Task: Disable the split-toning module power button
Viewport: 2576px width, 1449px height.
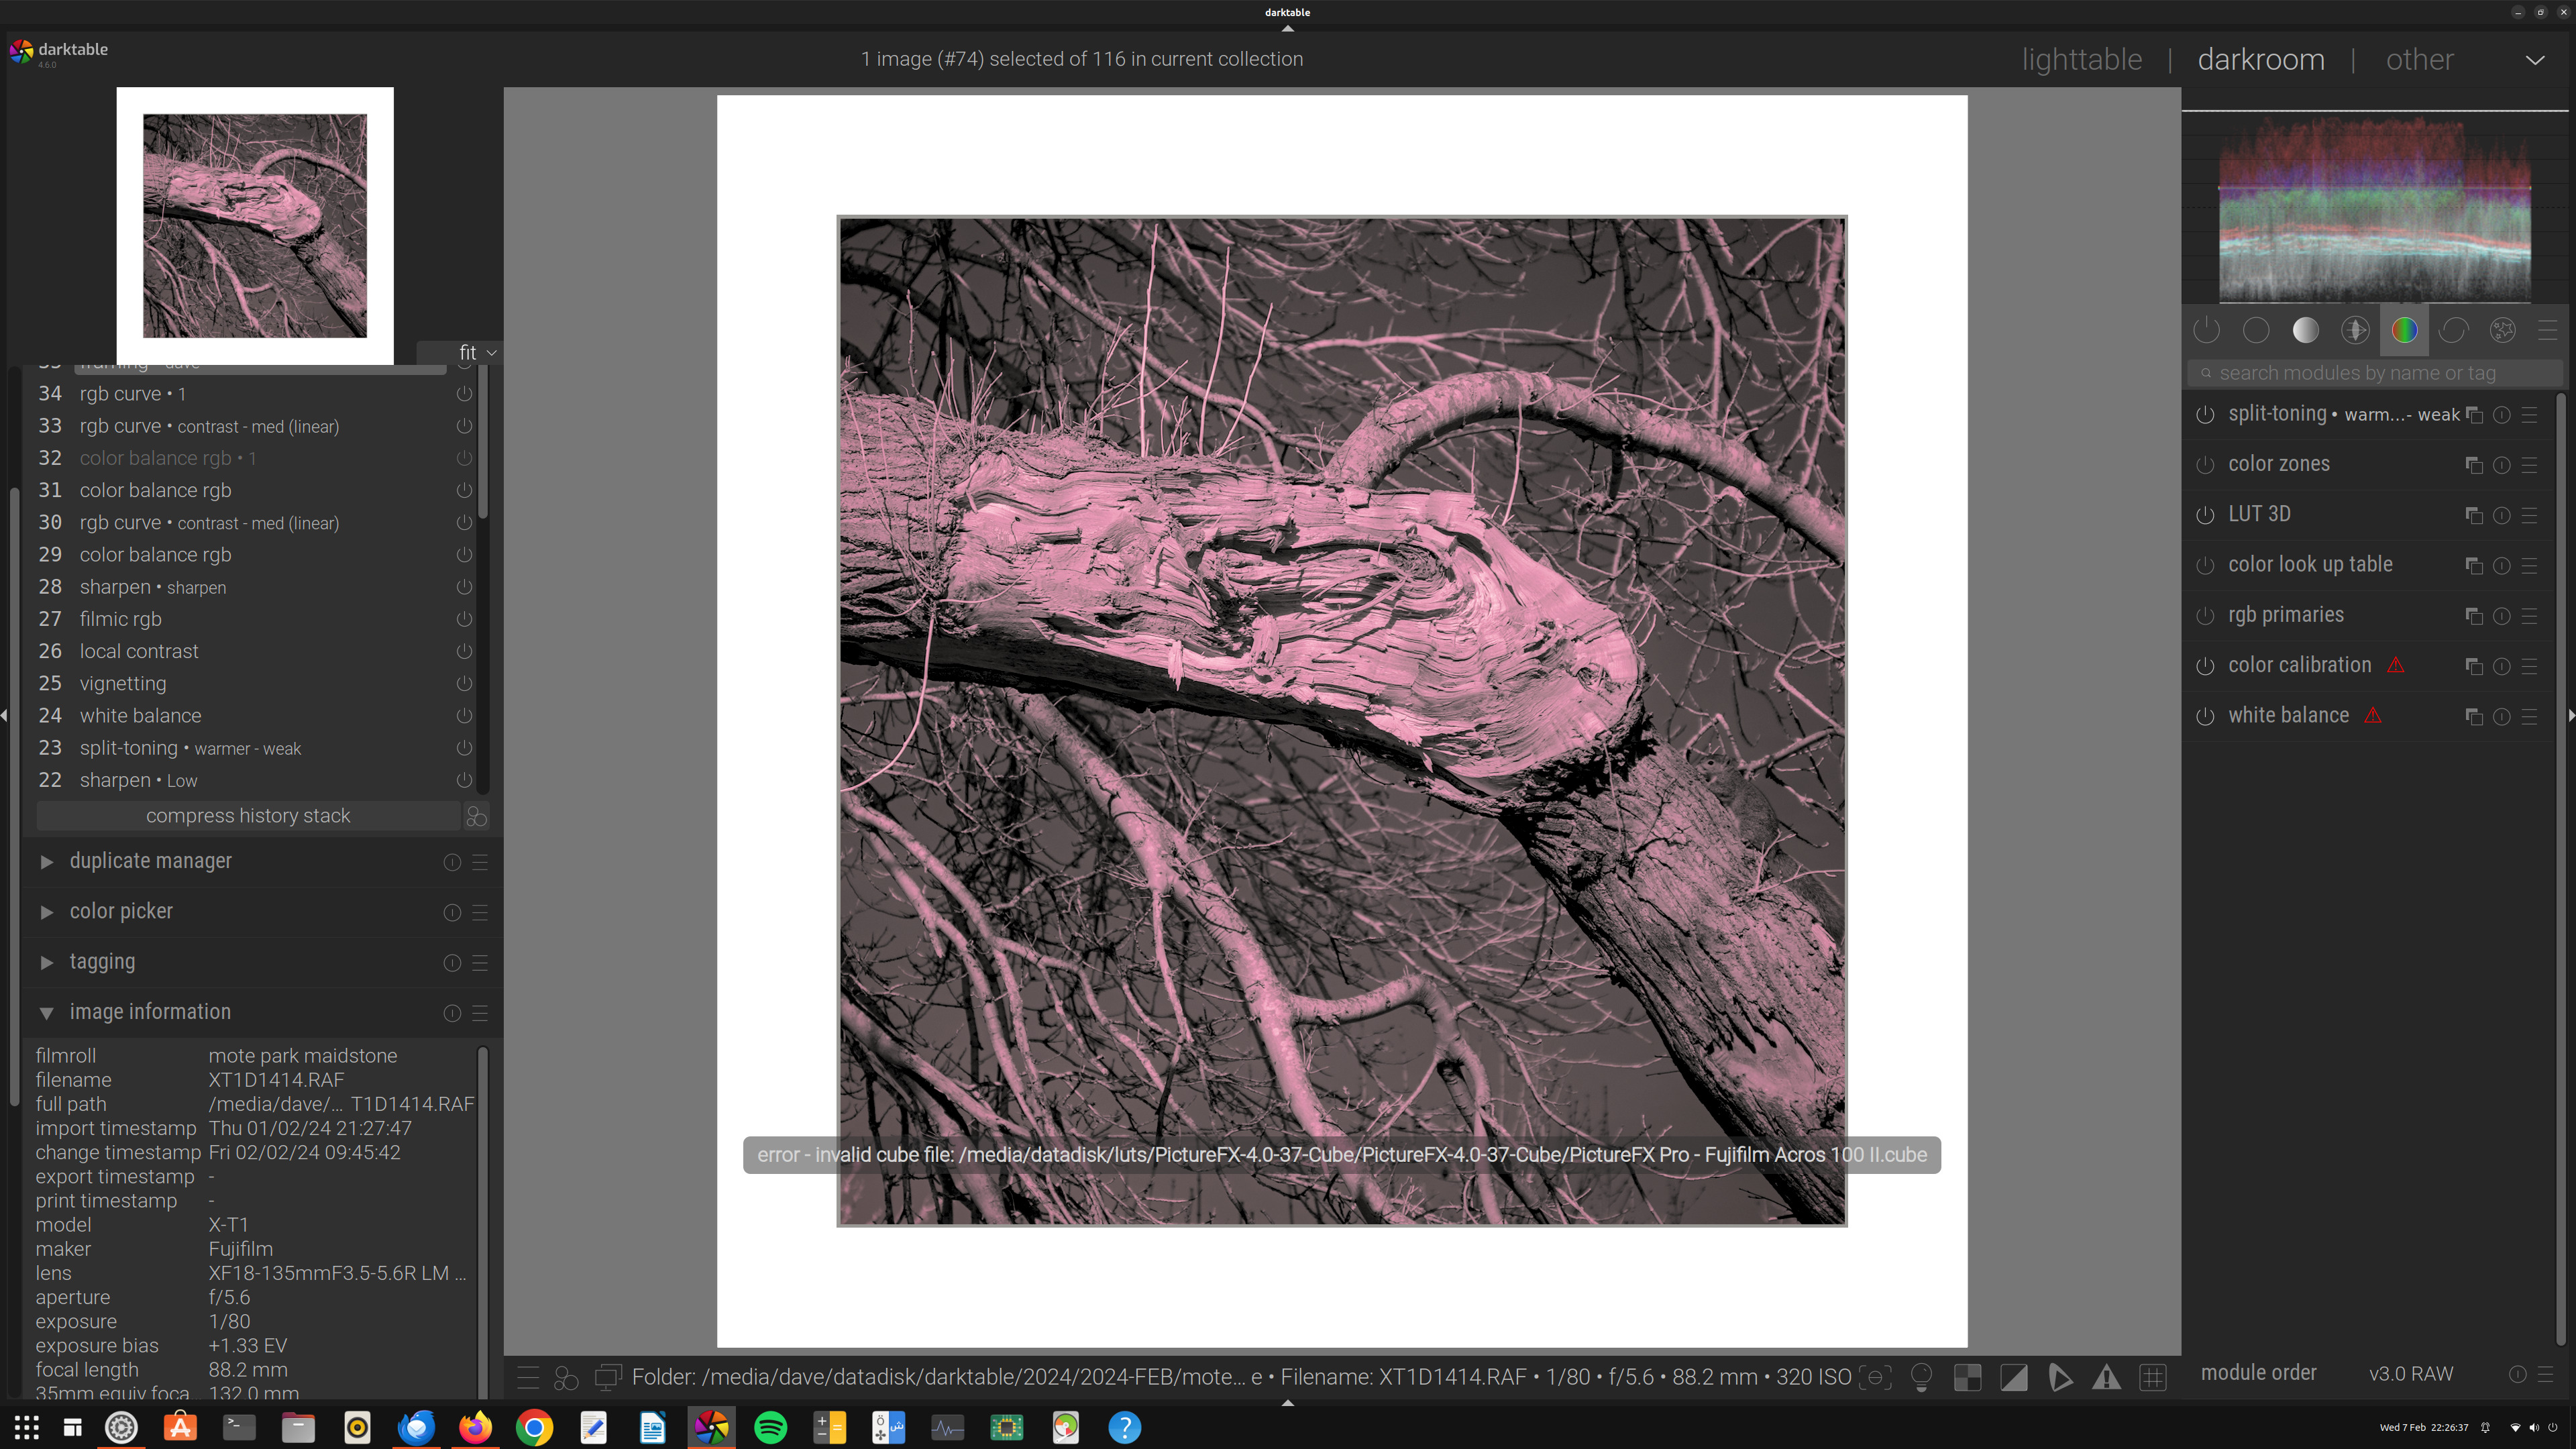Action: [2205, 415]
